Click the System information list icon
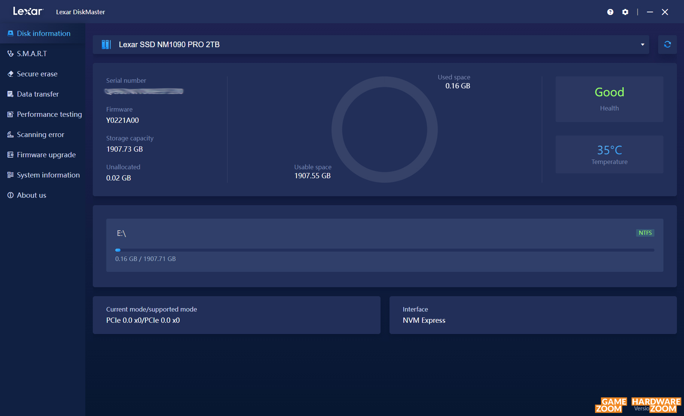 coord(10,175)
